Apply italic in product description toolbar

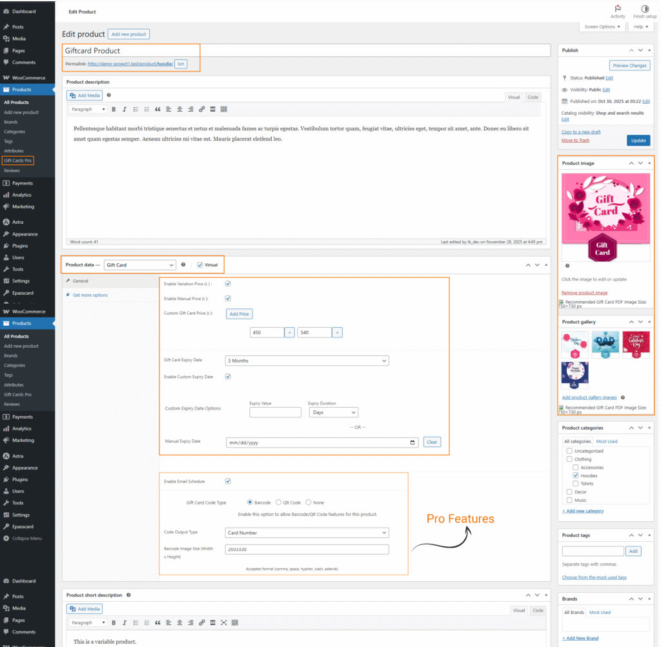click(x=125, y=110)
